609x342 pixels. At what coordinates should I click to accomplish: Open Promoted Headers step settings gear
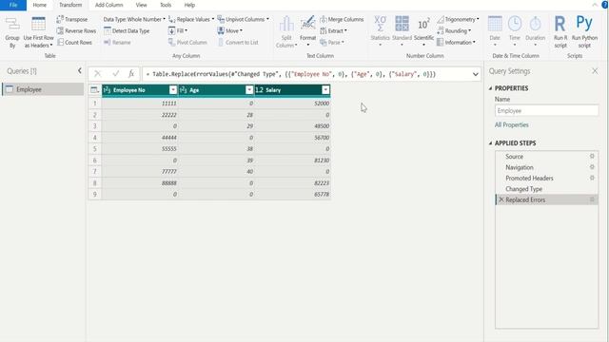592,178
